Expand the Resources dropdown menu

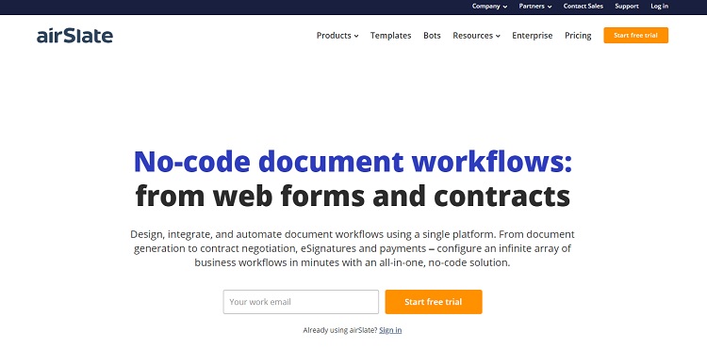click(477, 36)
